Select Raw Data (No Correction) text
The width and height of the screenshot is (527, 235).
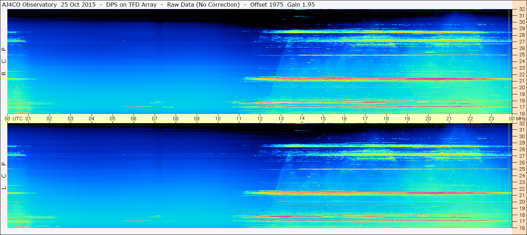pyautogui.click(x=203, y=5)
